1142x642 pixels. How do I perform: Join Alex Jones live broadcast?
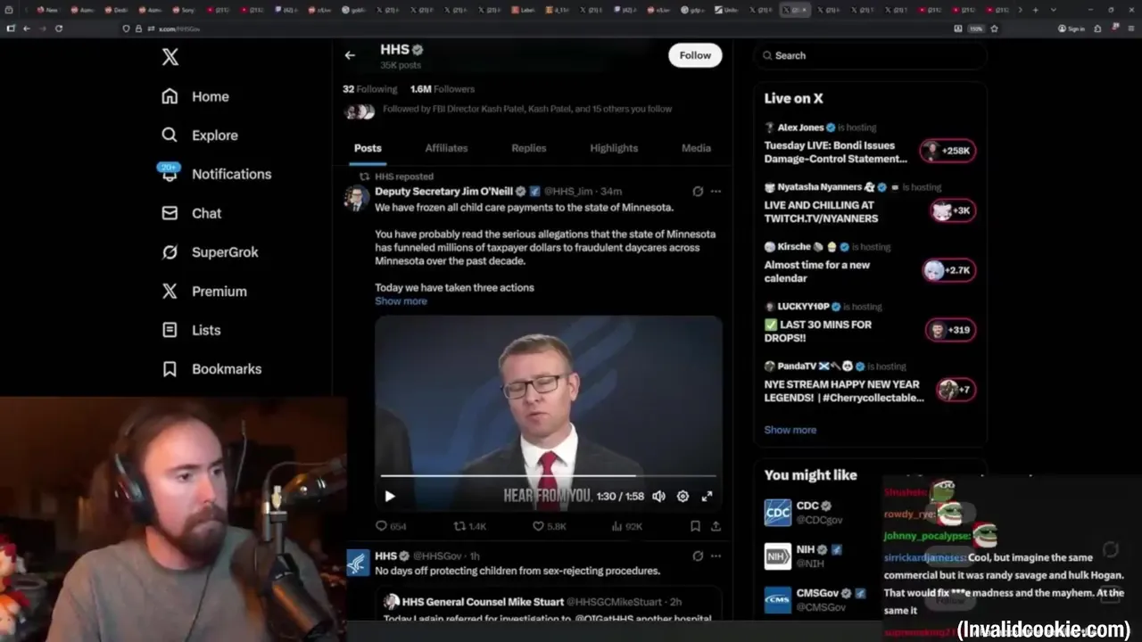(x=836, y=152)
